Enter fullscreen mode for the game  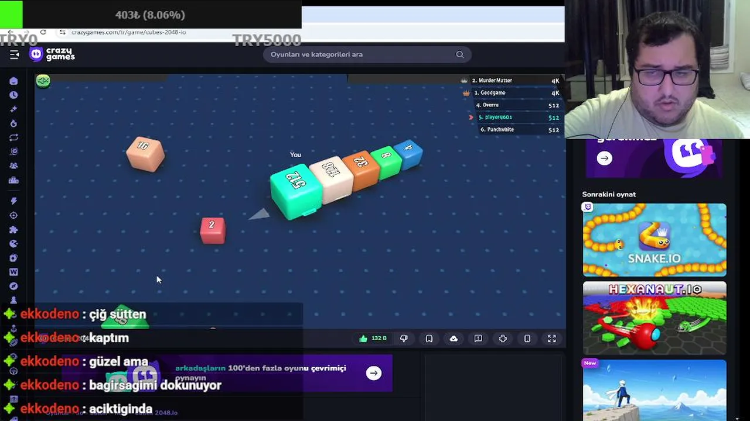pos(552,339)
